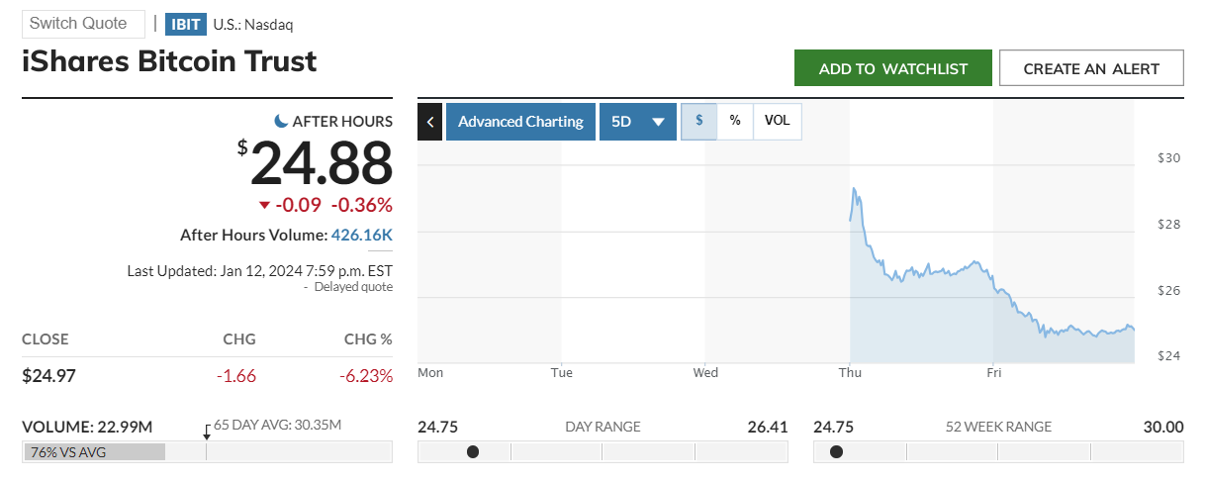The height and width of the screenshot is (482, 1205).
Task: Collapse chart with the left chevron
Action: pyautogui.click(x=430, y=122)
